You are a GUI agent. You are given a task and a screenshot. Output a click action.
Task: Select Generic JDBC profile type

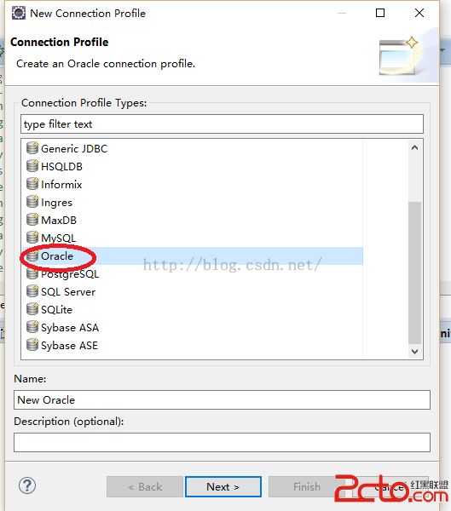coord(74,148)
